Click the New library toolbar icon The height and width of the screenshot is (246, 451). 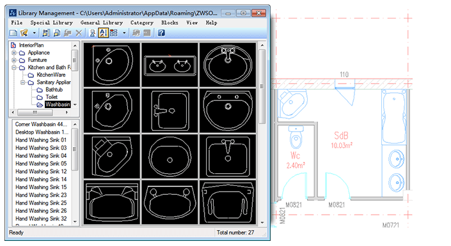coord(13,33)
